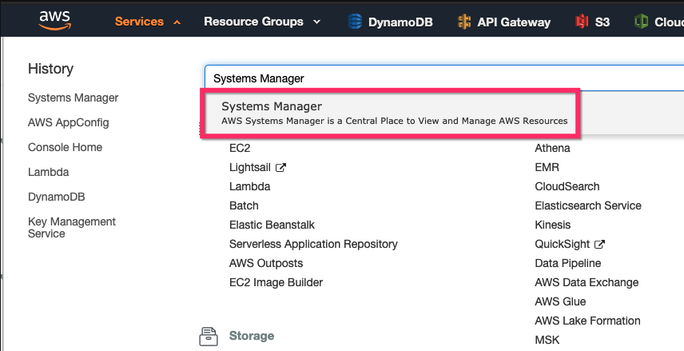Open the Athena service

tap(552, 148)
